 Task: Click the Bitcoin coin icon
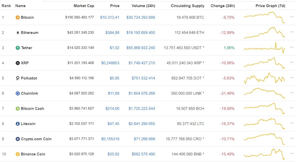click(x=17, y=17)
